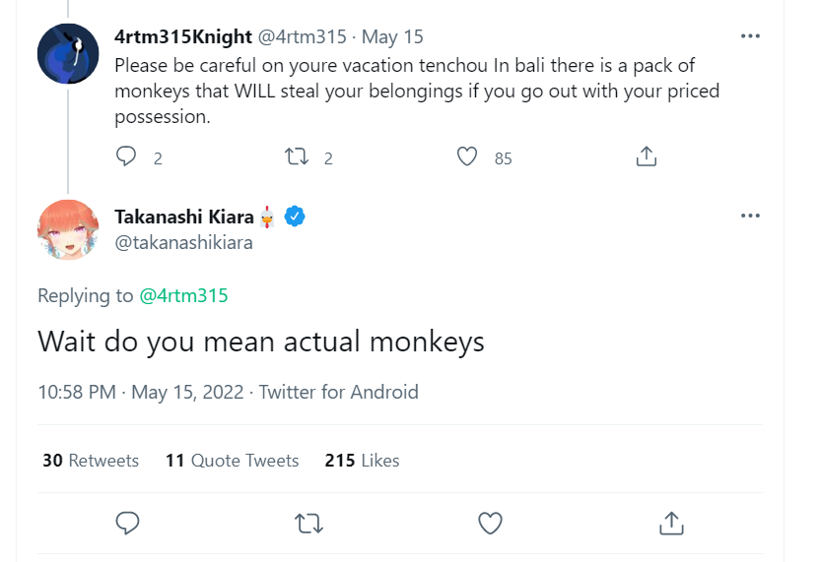Like Takanashi Kiara's tweet
This screenshot has height=562, width=819.
click(x=490, y=523)
